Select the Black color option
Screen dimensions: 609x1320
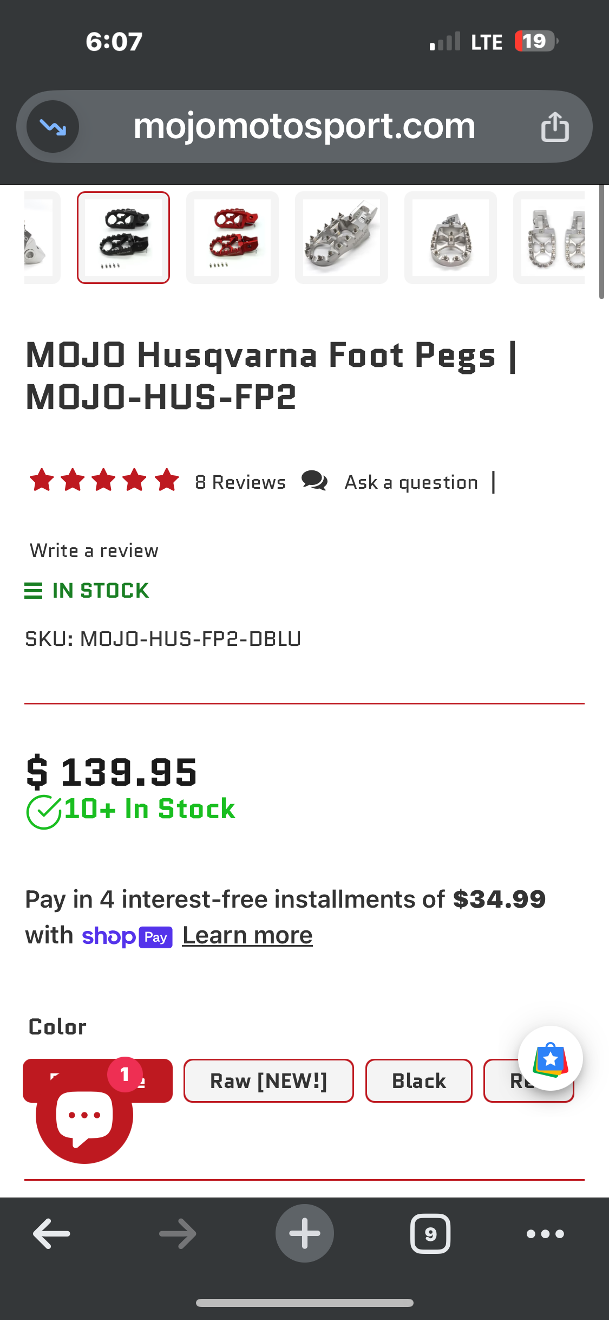[x=418, y=1081]
